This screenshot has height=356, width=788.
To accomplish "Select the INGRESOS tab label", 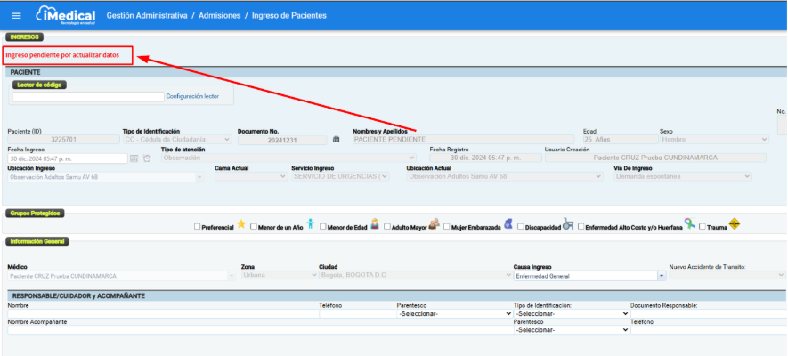I will click(23, 37).
